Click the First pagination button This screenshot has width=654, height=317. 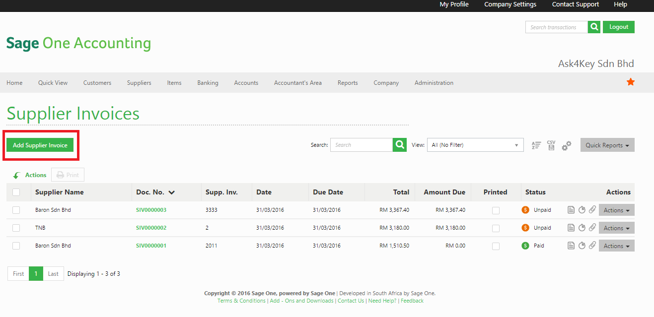pos(18,274)
